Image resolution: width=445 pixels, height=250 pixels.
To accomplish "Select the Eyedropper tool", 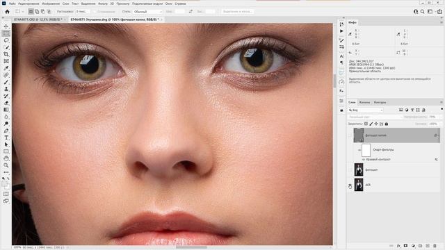I will 6,68.
